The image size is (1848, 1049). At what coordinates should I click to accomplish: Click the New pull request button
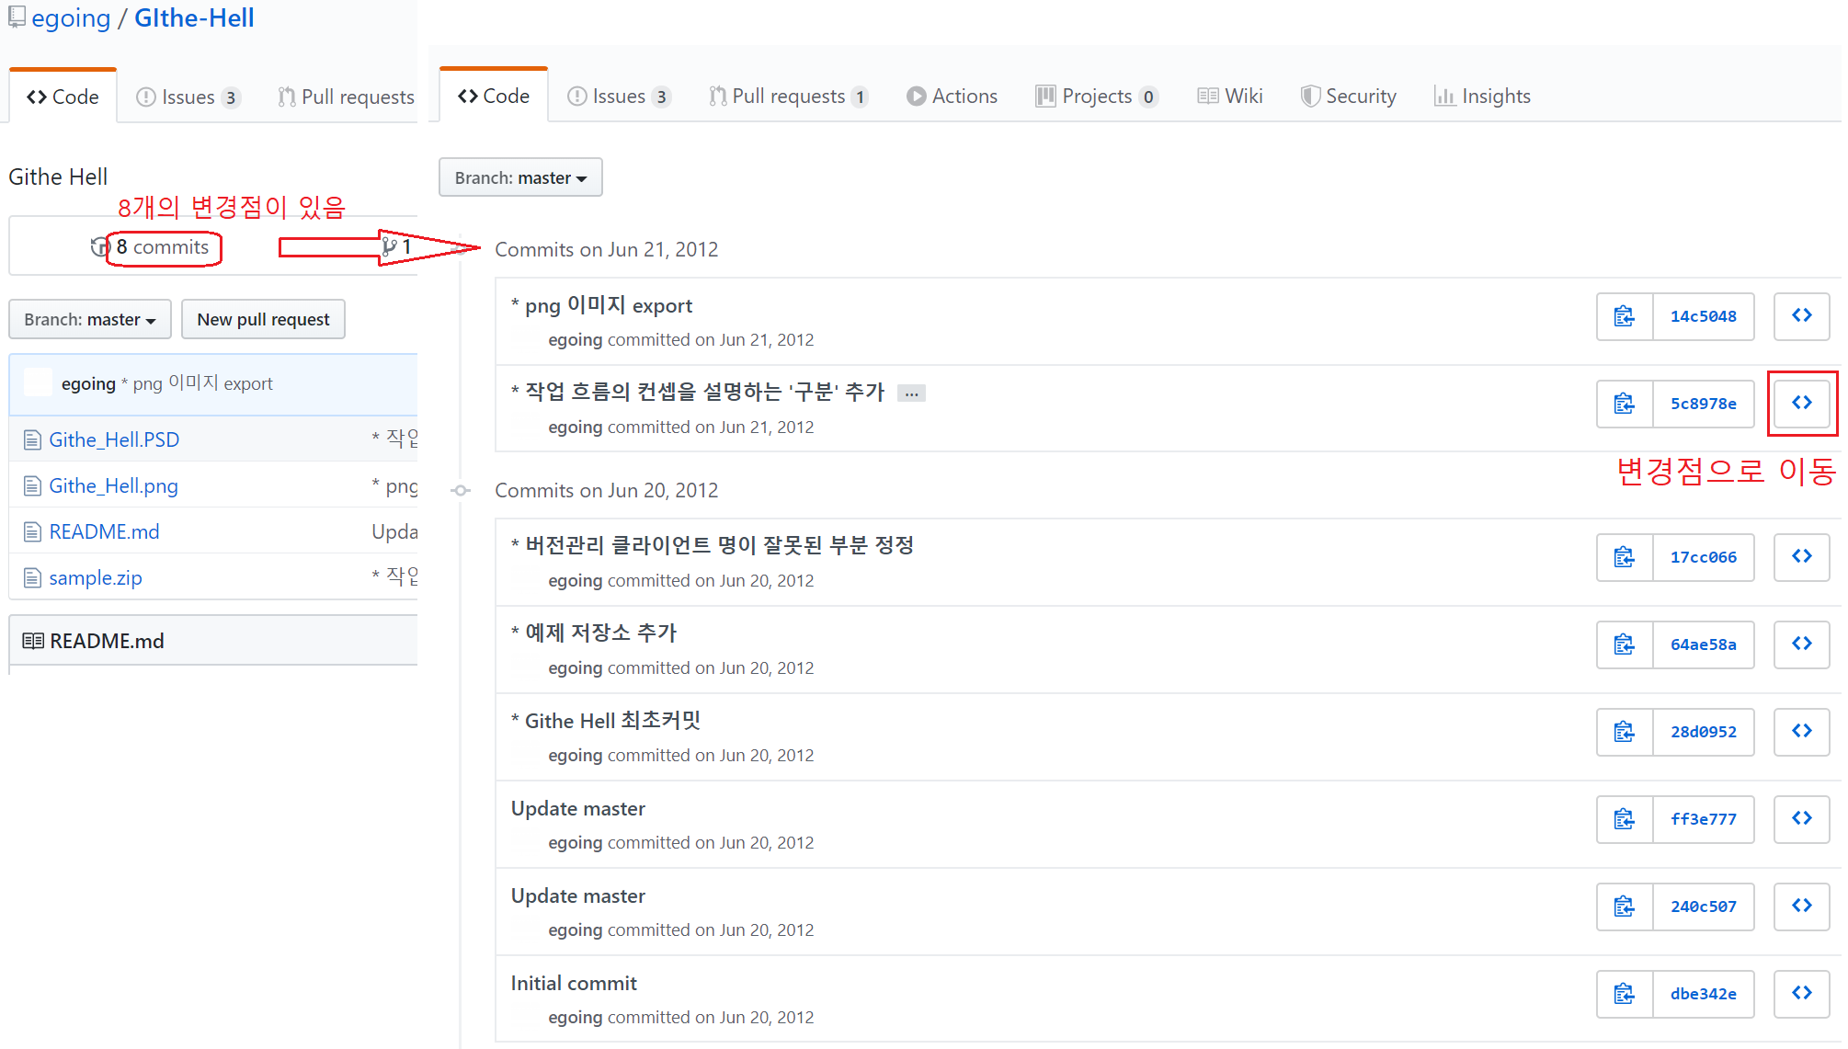pyautogui.click(x=263, y=319)
